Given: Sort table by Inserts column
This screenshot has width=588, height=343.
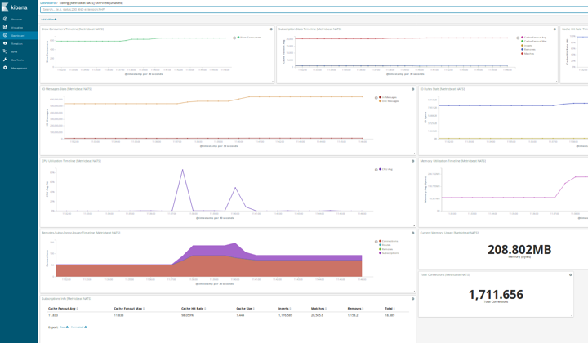Looking at the screenshot, I should point(285,309).
